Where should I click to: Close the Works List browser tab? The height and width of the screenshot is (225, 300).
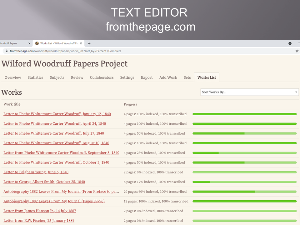81,43
